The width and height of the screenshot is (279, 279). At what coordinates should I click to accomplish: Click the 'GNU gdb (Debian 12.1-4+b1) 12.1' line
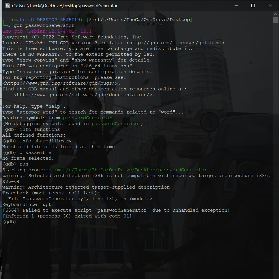[47, 31]
